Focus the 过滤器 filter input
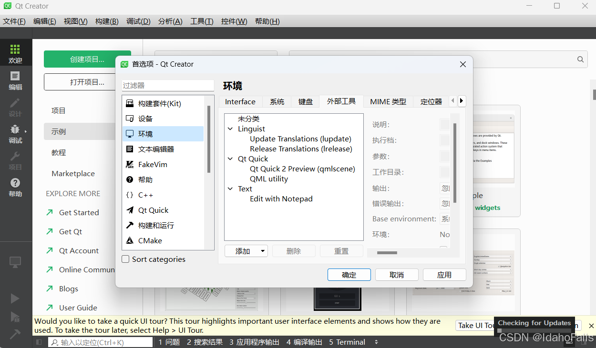Screen dimensions: 596x348 pos(168,85)
